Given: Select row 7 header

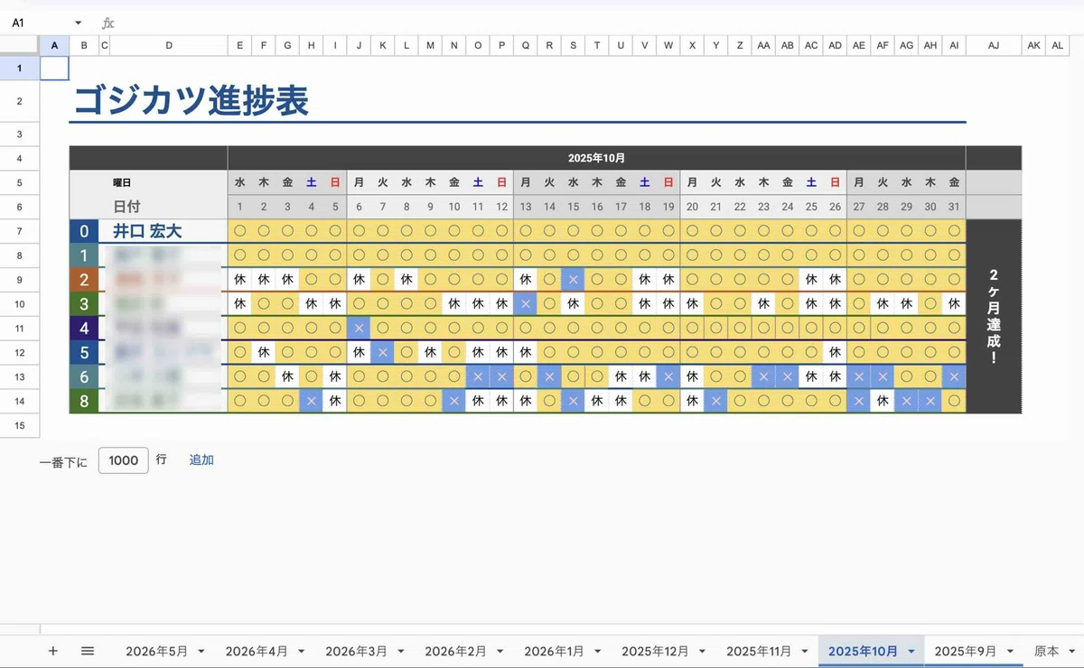Looking at the screenshot, I should click(19, 231).
